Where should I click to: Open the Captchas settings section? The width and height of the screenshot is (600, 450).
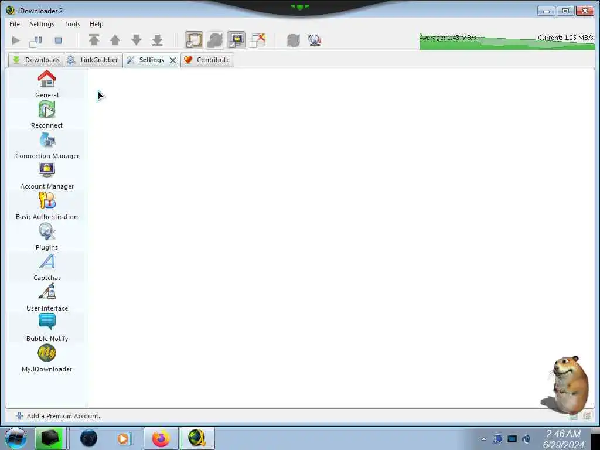[x=47, y=268]
